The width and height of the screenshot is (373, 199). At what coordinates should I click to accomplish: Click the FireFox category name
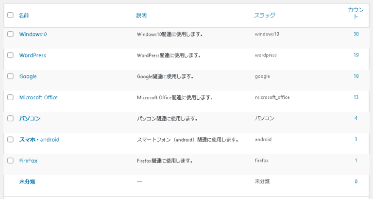28,161
